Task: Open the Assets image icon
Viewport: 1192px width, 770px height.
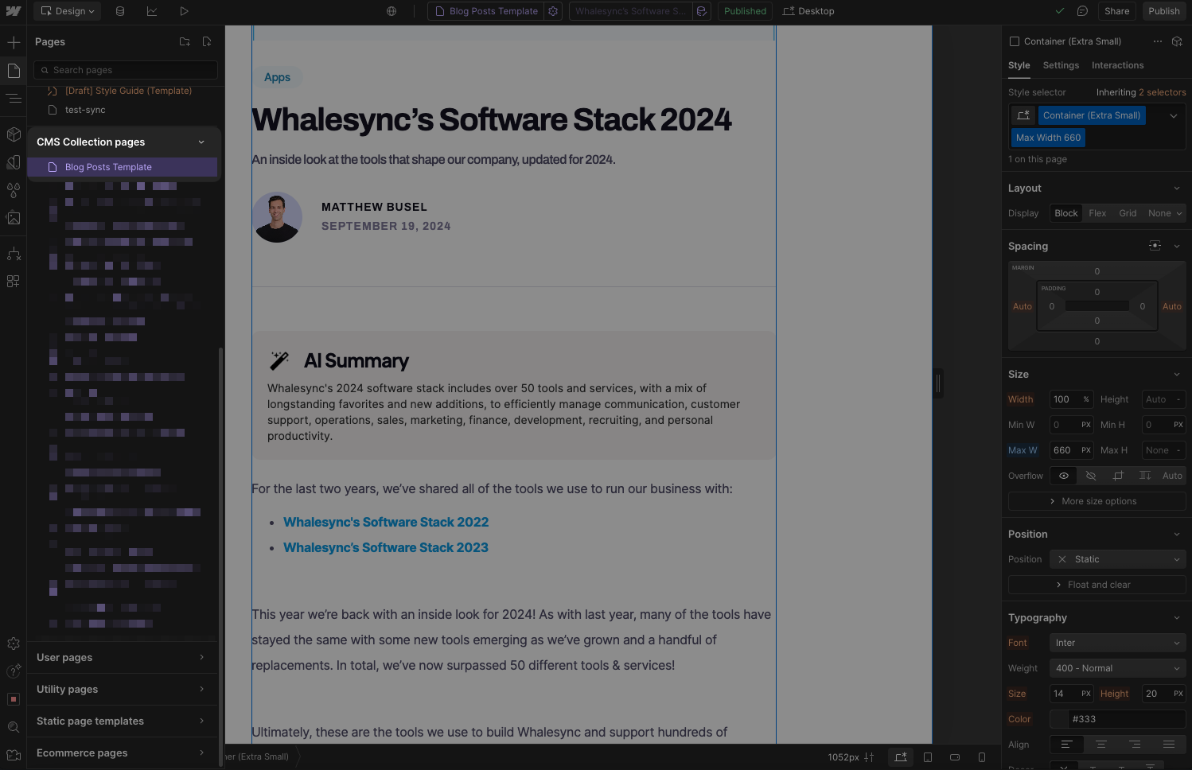Action: [x=14, y=218]
